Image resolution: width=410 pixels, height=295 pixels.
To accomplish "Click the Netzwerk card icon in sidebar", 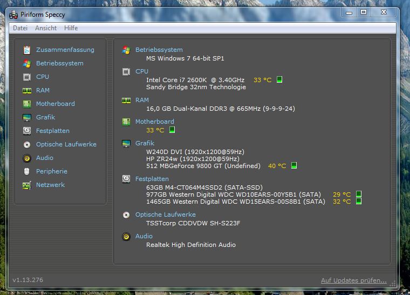I will click(x=27, y=185).
